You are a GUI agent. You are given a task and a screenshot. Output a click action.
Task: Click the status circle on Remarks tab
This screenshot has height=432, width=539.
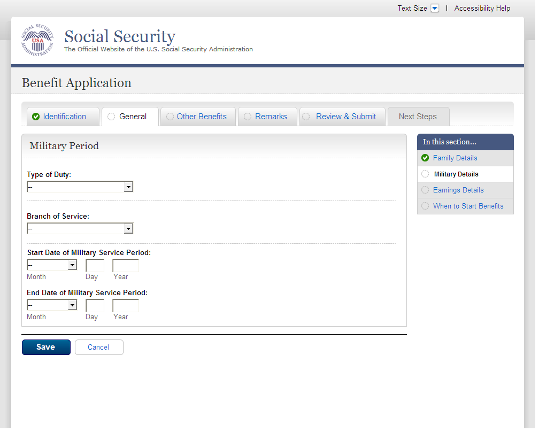tap(248, 117)
